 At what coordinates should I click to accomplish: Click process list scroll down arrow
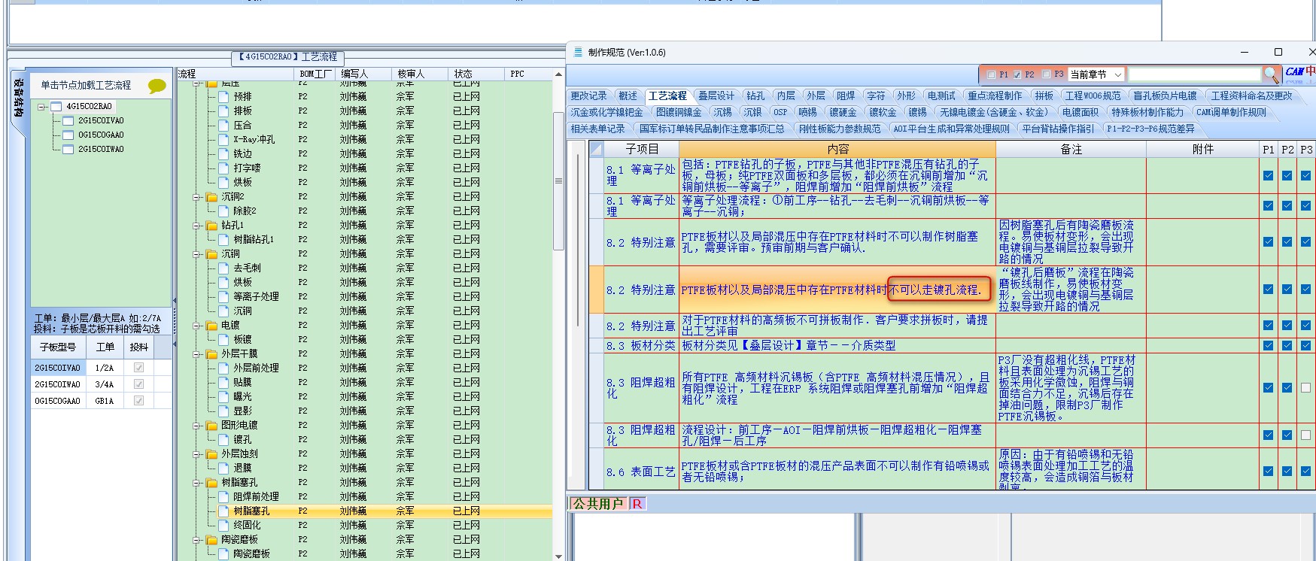tap(558, 556)
